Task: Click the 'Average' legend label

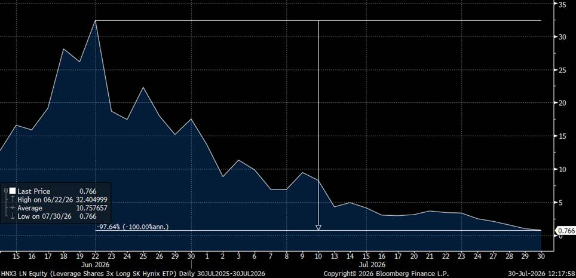Action: click(30, 208)
